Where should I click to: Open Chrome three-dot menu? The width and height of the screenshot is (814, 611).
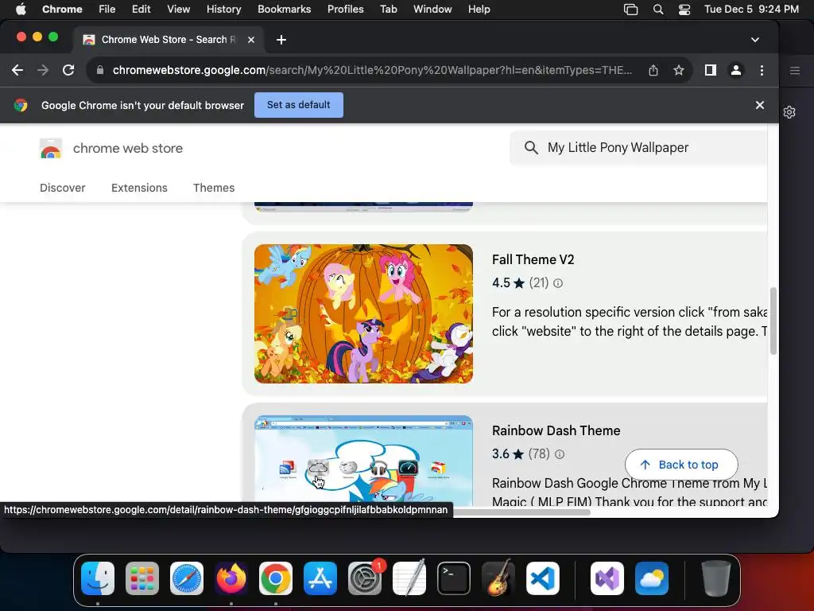[x=762, y=70]
